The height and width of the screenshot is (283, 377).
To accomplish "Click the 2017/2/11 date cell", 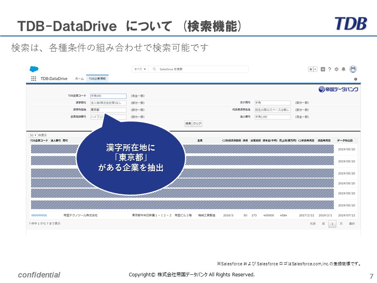I will (307, 215).
